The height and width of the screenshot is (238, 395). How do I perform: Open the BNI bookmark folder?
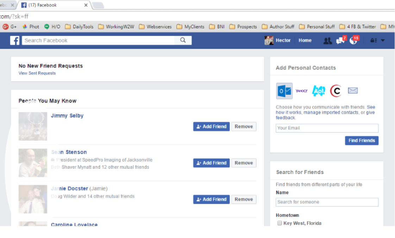(217, 27)
